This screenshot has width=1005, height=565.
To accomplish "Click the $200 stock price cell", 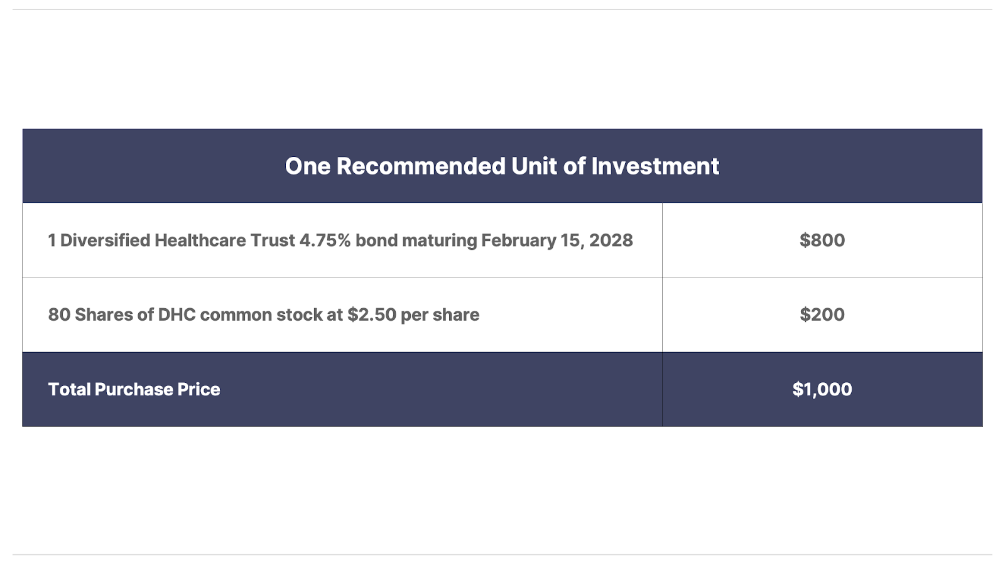I will coord(822,315).
